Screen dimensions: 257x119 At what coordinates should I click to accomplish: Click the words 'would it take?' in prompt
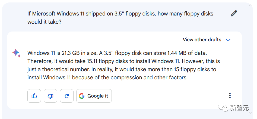pos(44,22)
